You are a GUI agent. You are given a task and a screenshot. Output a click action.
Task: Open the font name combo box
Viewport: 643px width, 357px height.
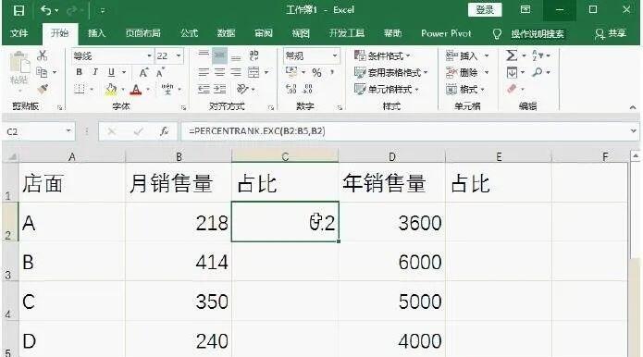(x=112, y=56)
